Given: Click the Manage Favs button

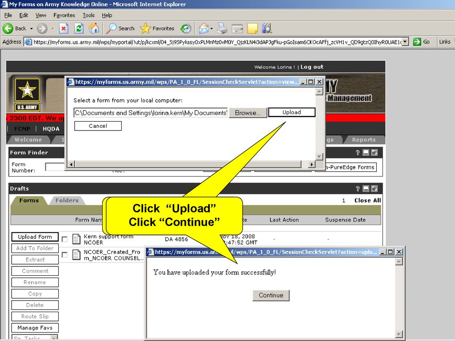Looking at the screenshot, I should (x=35, y=328).
